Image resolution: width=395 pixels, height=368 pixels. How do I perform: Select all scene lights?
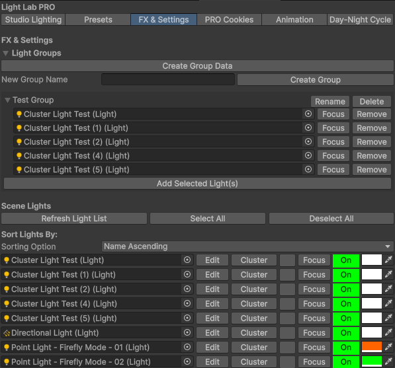208,218
